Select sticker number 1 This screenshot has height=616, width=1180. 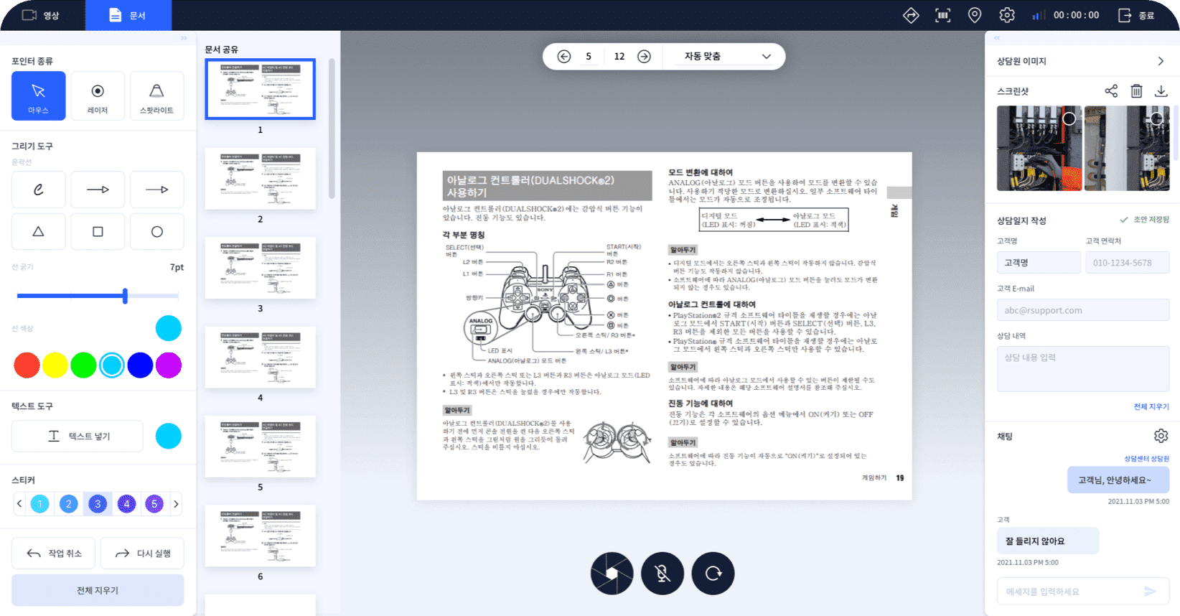pyautogui.click(x=40, y=504)
